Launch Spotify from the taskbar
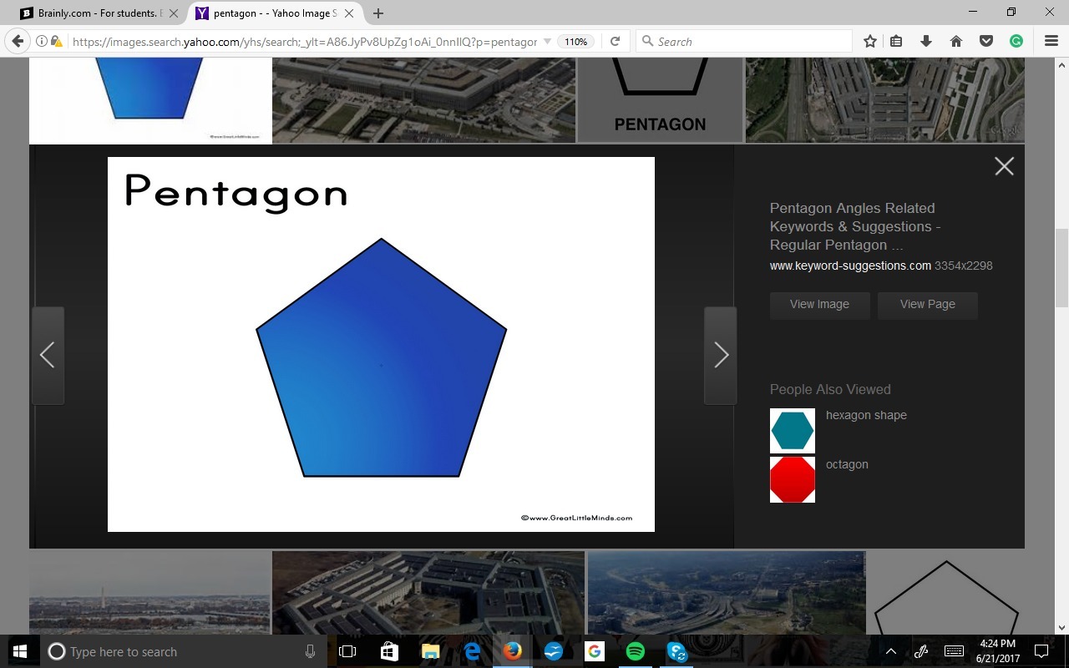1069x668 pixels. (x=636, y=651)
